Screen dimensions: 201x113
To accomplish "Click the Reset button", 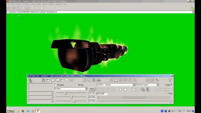I will (92, 89).
